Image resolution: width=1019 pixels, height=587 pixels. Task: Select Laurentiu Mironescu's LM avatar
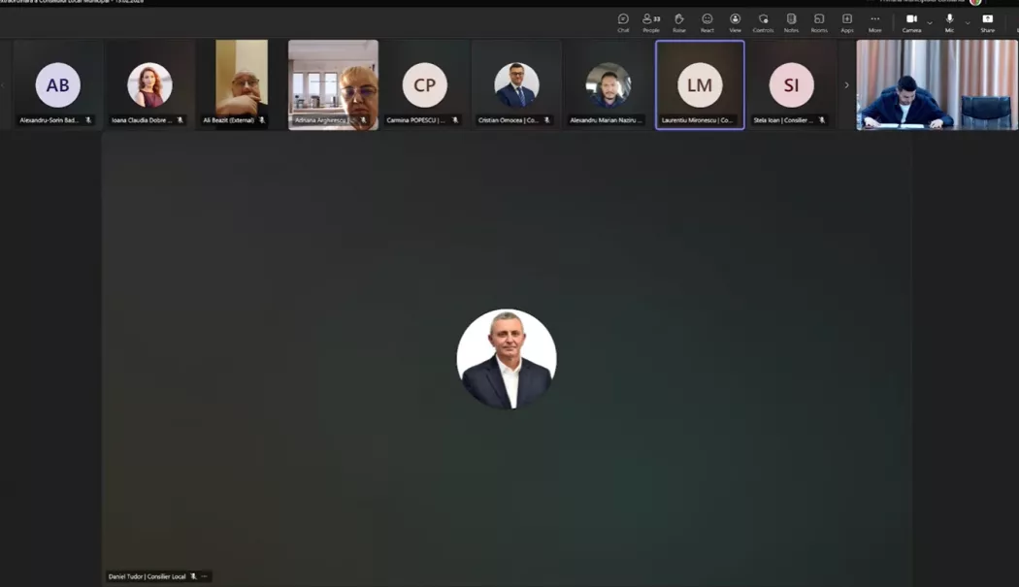700,85
